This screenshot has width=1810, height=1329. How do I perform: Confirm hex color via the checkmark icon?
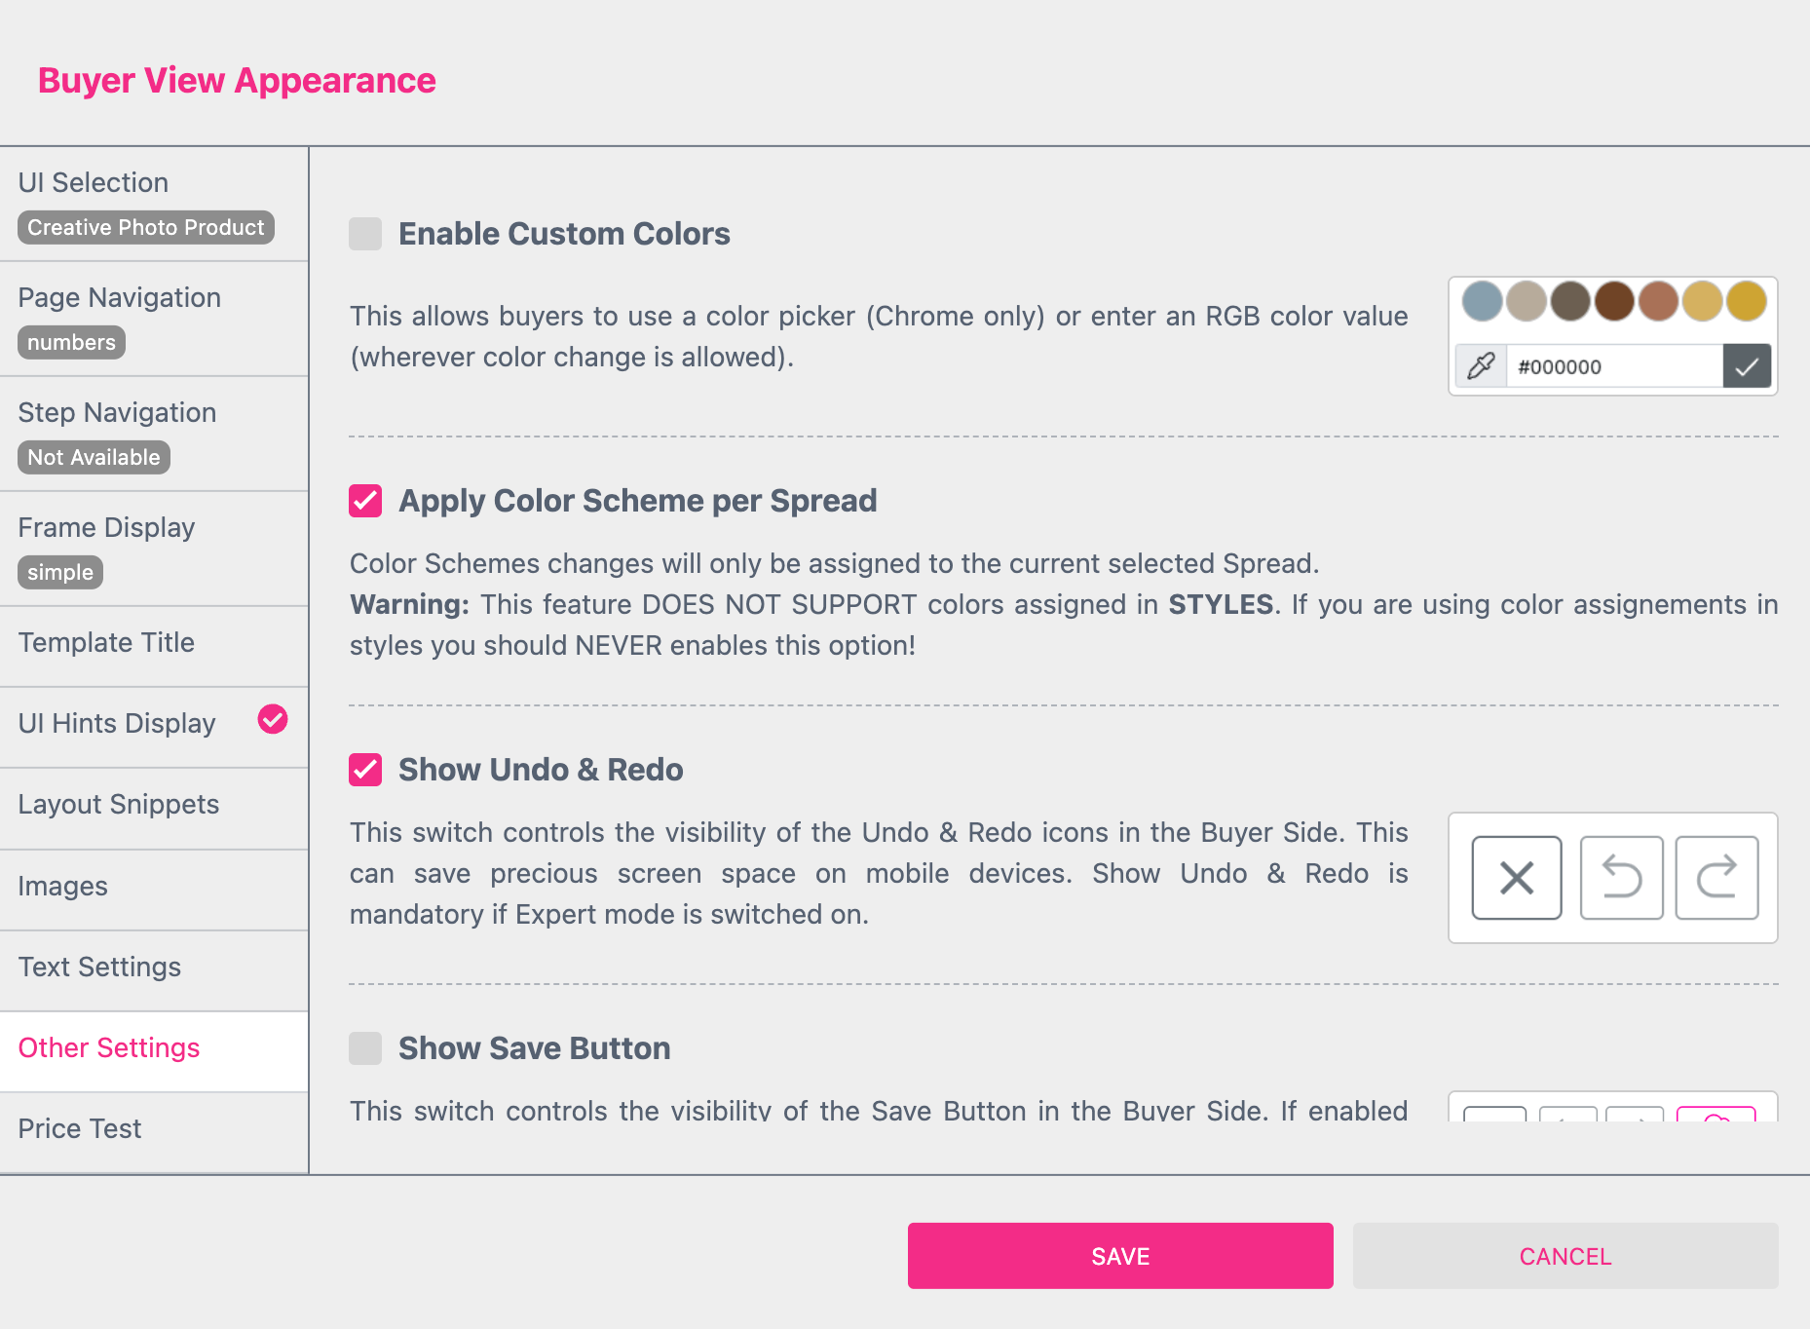click(1747, 366)
